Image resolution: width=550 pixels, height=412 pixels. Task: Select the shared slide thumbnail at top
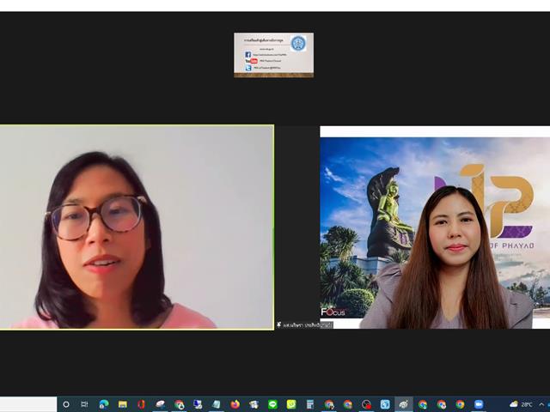pos(273,55)
